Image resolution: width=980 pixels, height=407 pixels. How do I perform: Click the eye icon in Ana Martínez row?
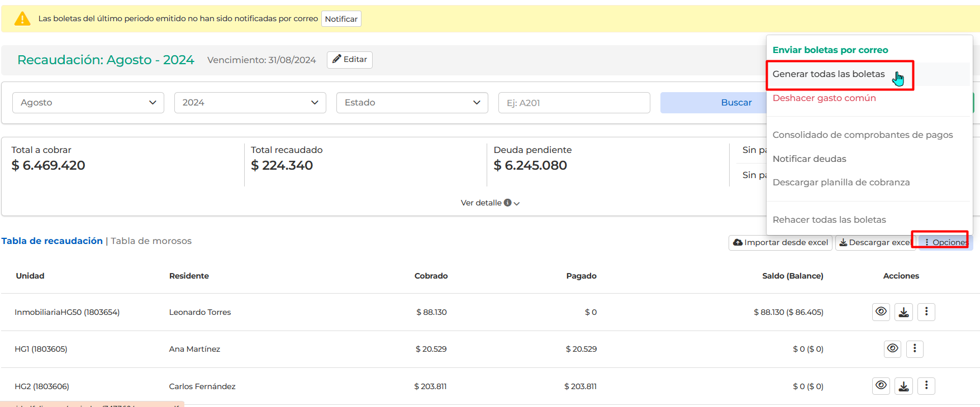[893, 348]
